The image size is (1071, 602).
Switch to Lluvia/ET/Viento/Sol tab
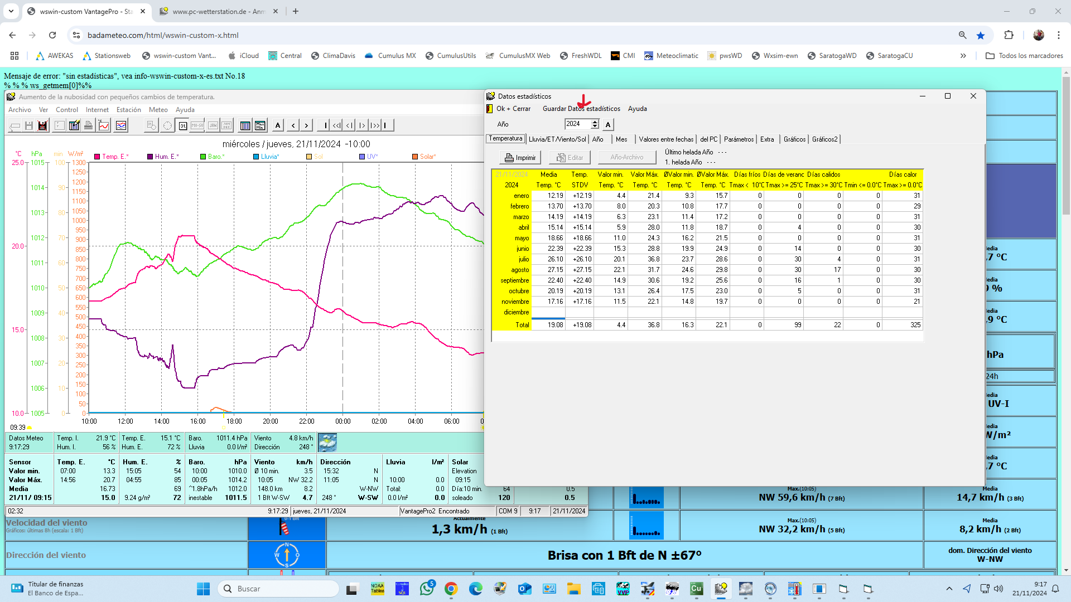(x=557, y=139)
